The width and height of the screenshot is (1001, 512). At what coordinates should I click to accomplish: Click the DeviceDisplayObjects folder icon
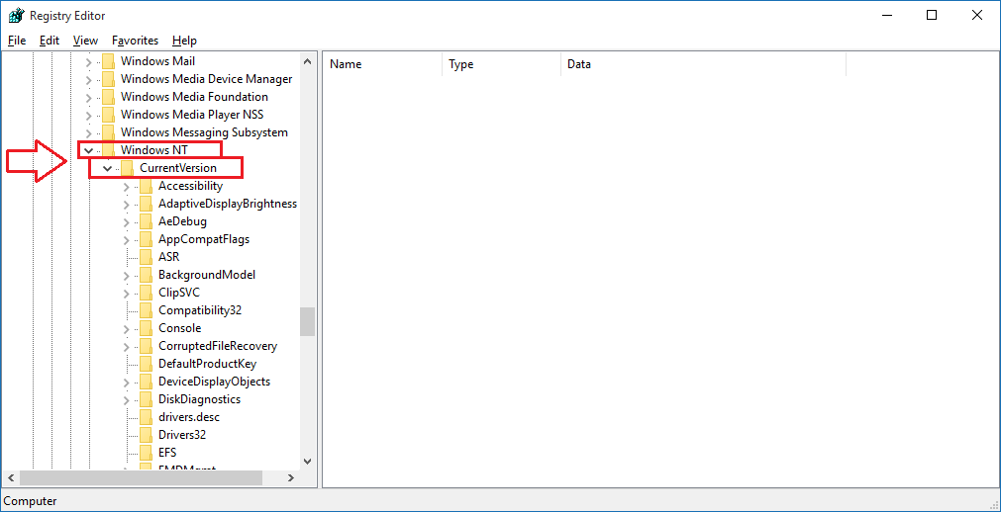tap(147, 382)
